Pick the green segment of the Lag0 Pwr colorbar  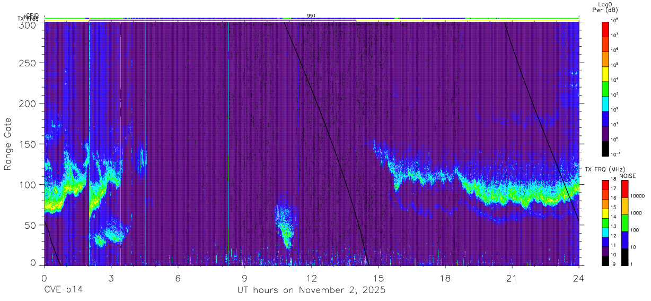coord(605,88)
